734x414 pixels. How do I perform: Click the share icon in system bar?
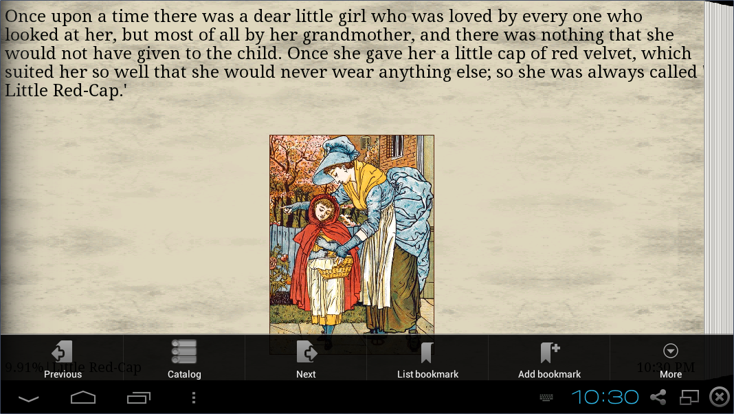658,397
